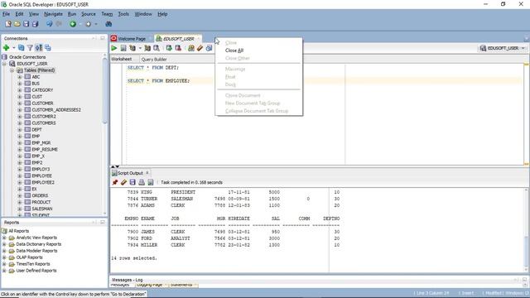Click the New file icon in main toolbar
The width and height of the screenshot is (530, 298).
coord(8,24)
